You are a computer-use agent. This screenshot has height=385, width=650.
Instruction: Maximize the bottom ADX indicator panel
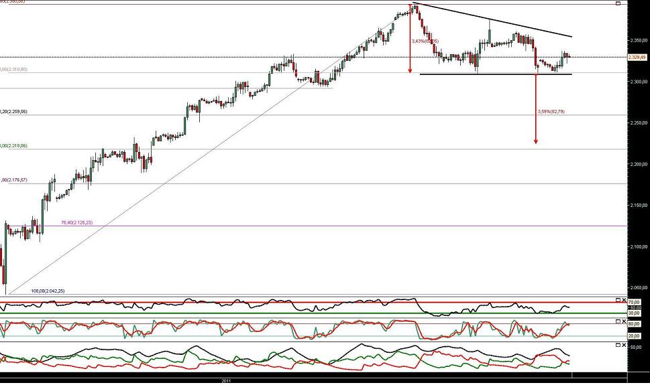pos(618,345)
